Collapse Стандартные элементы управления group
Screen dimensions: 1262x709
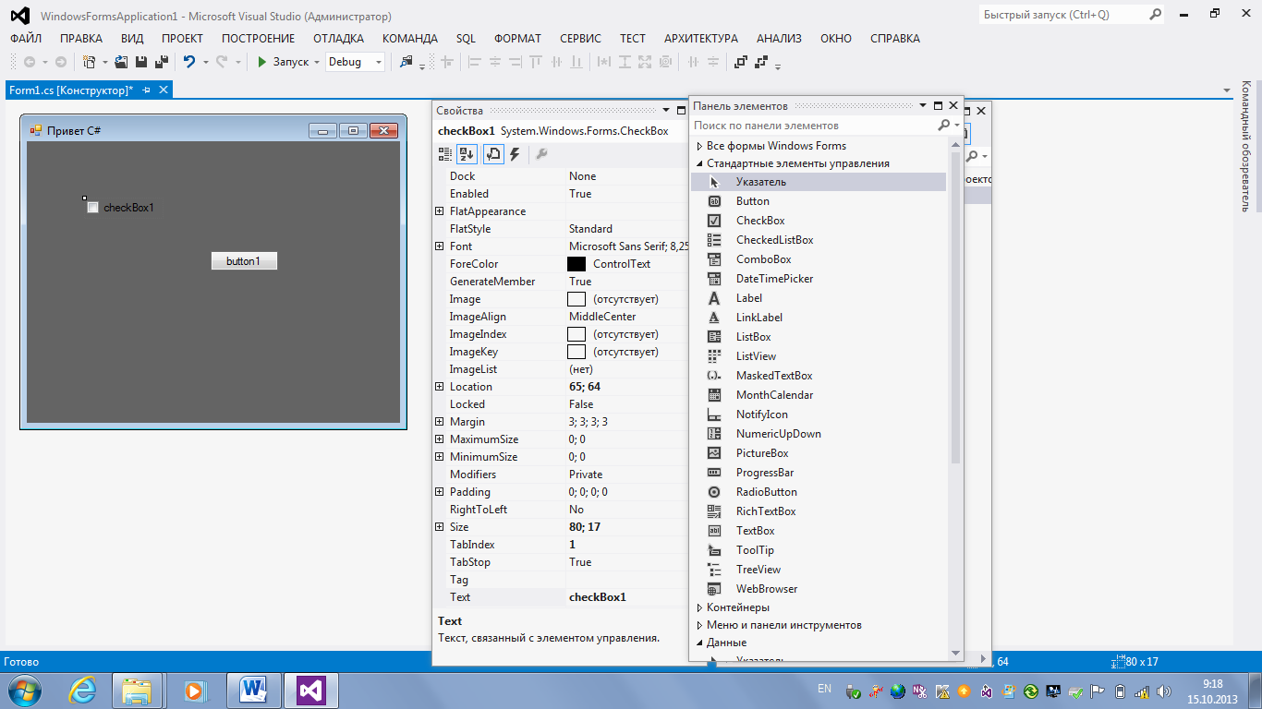click(699, 163)
